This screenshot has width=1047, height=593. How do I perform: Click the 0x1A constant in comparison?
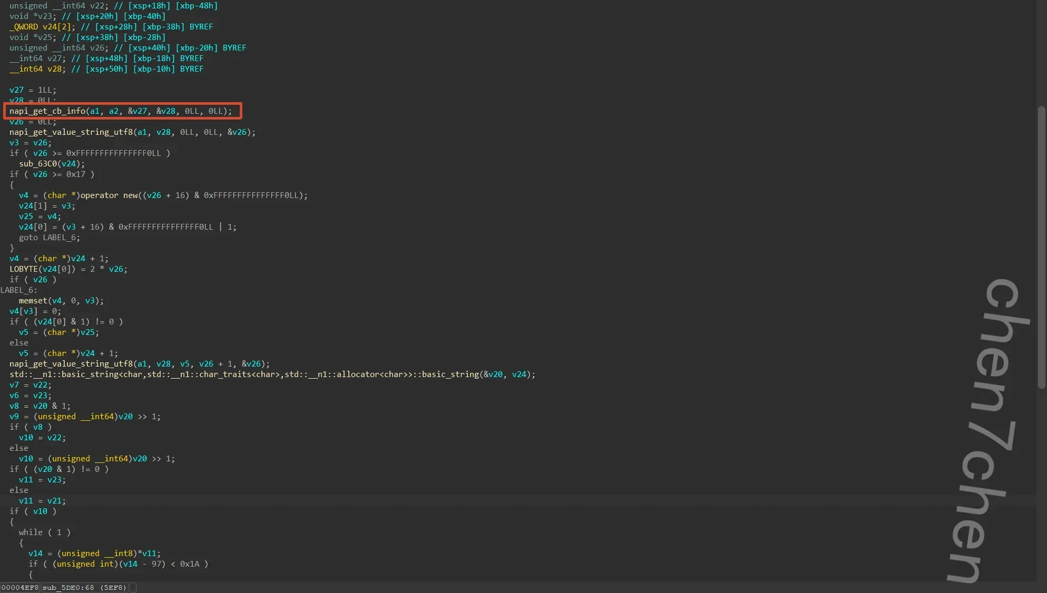[190, 564]
